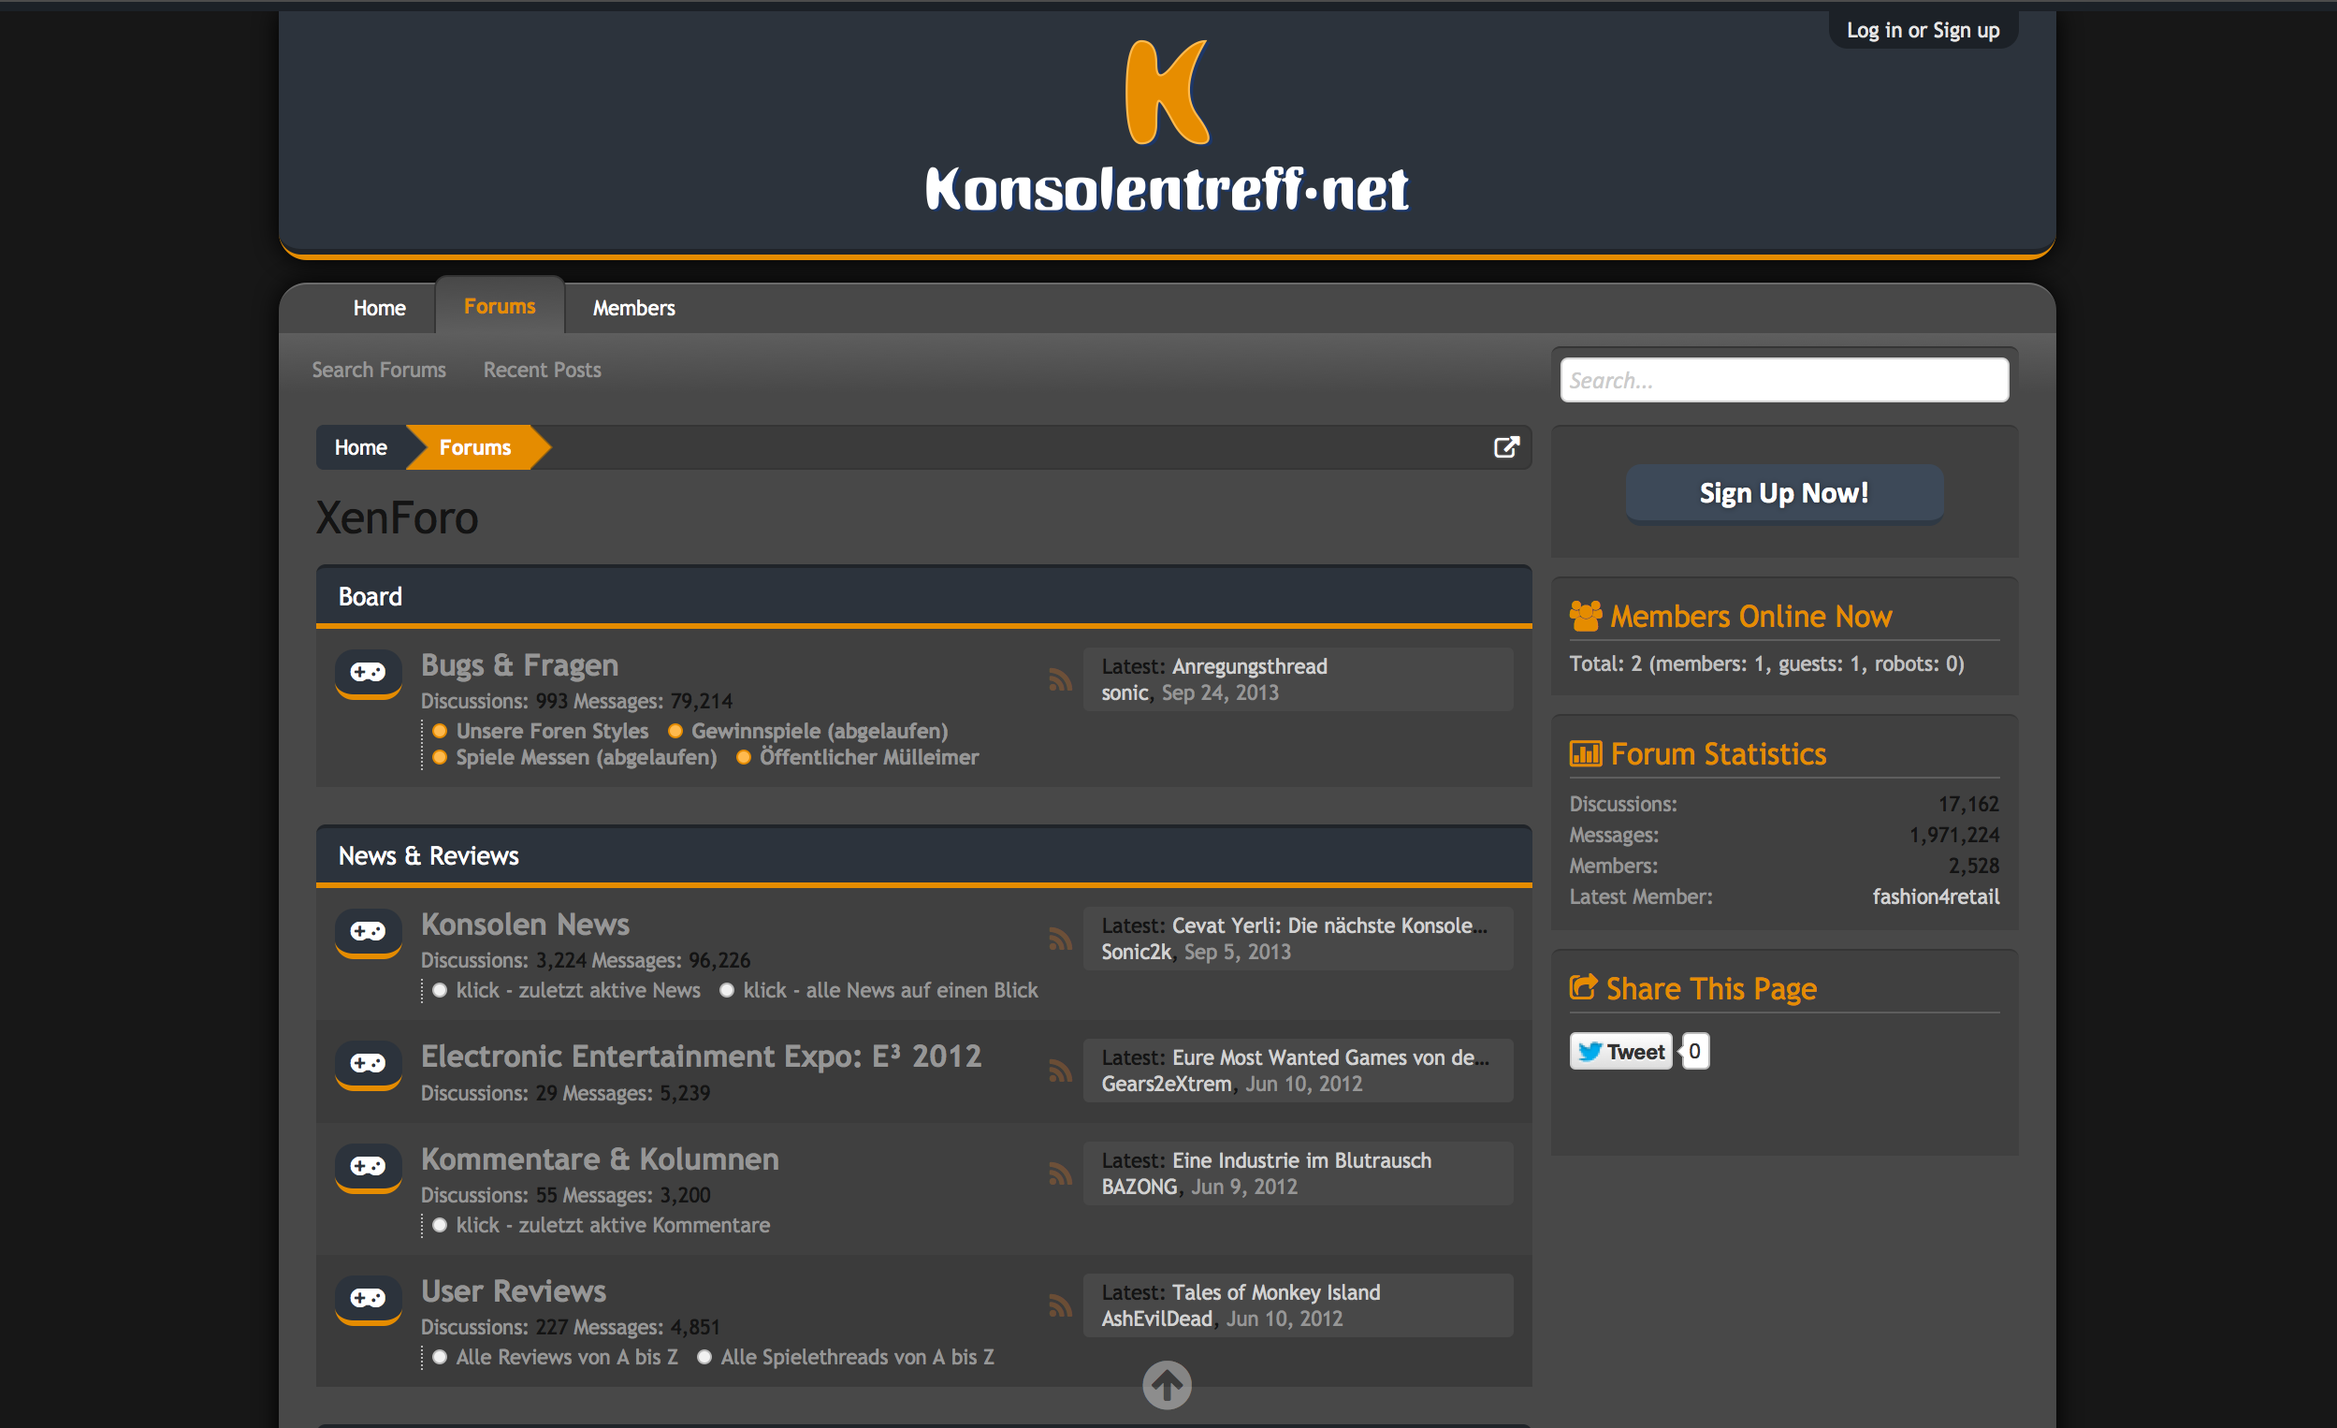Click the Tweet button
Image resolution: width=2337 pixels, height=1428 pixels.
[x=1621, y=1051]
